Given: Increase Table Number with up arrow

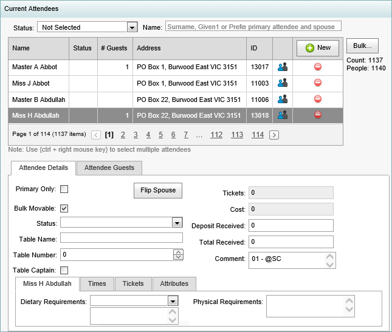Looking at the screenshot, I should click(178, 252).
